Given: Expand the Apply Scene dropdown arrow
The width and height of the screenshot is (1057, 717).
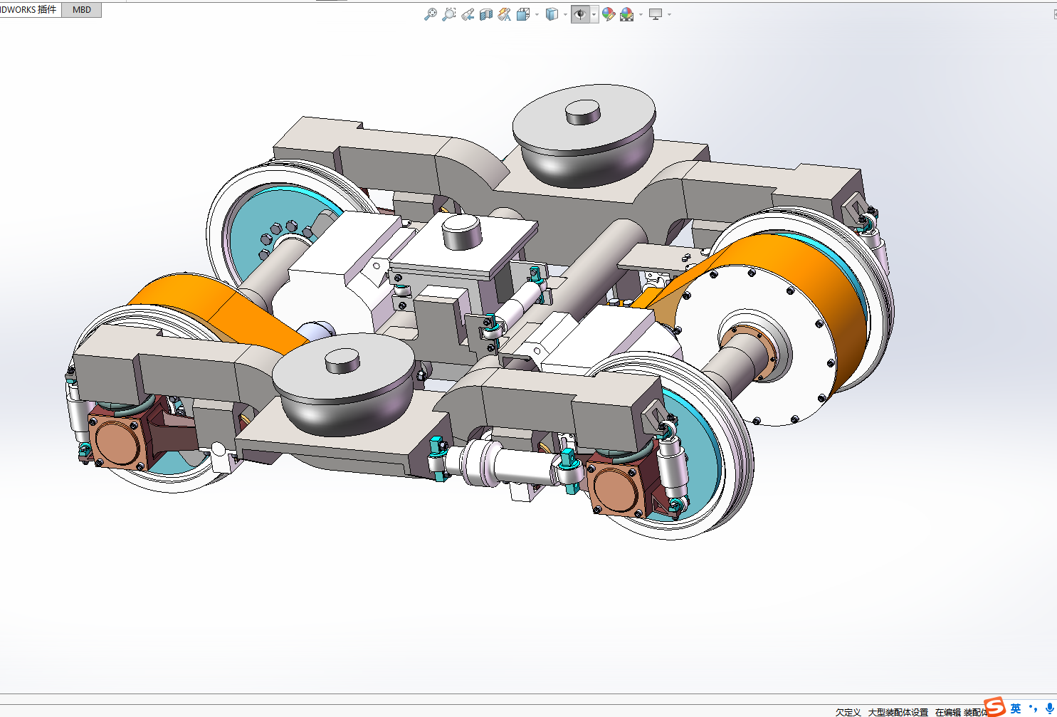Looking at the screenshot, I should click(x=641, y=14).
